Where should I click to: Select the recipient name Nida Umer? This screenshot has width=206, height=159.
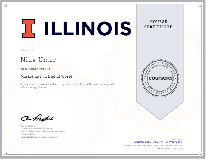[38, 60]
